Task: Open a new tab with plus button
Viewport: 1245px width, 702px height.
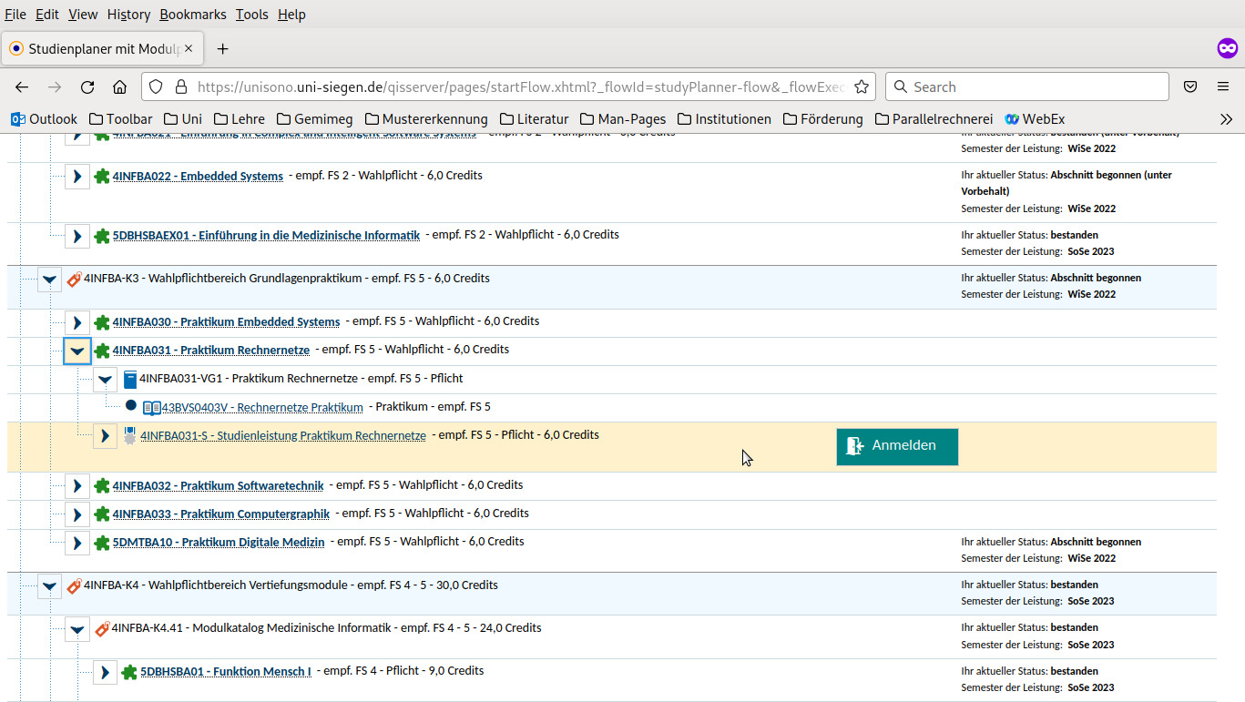Action: coord(222,48)
